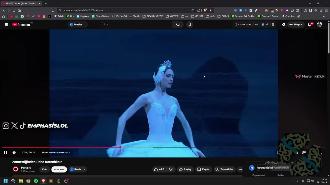The image size is (330, 185).
Task: Open Prime Cristiano bookmark
Action: pyautogui.click(x=101, y=16)
